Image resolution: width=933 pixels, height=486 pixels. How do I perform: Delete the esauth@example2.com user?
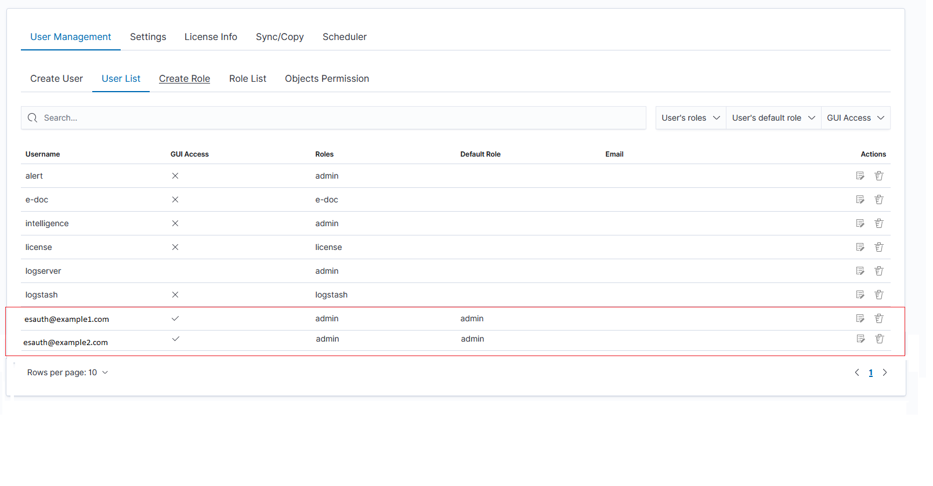click(880, 339)
